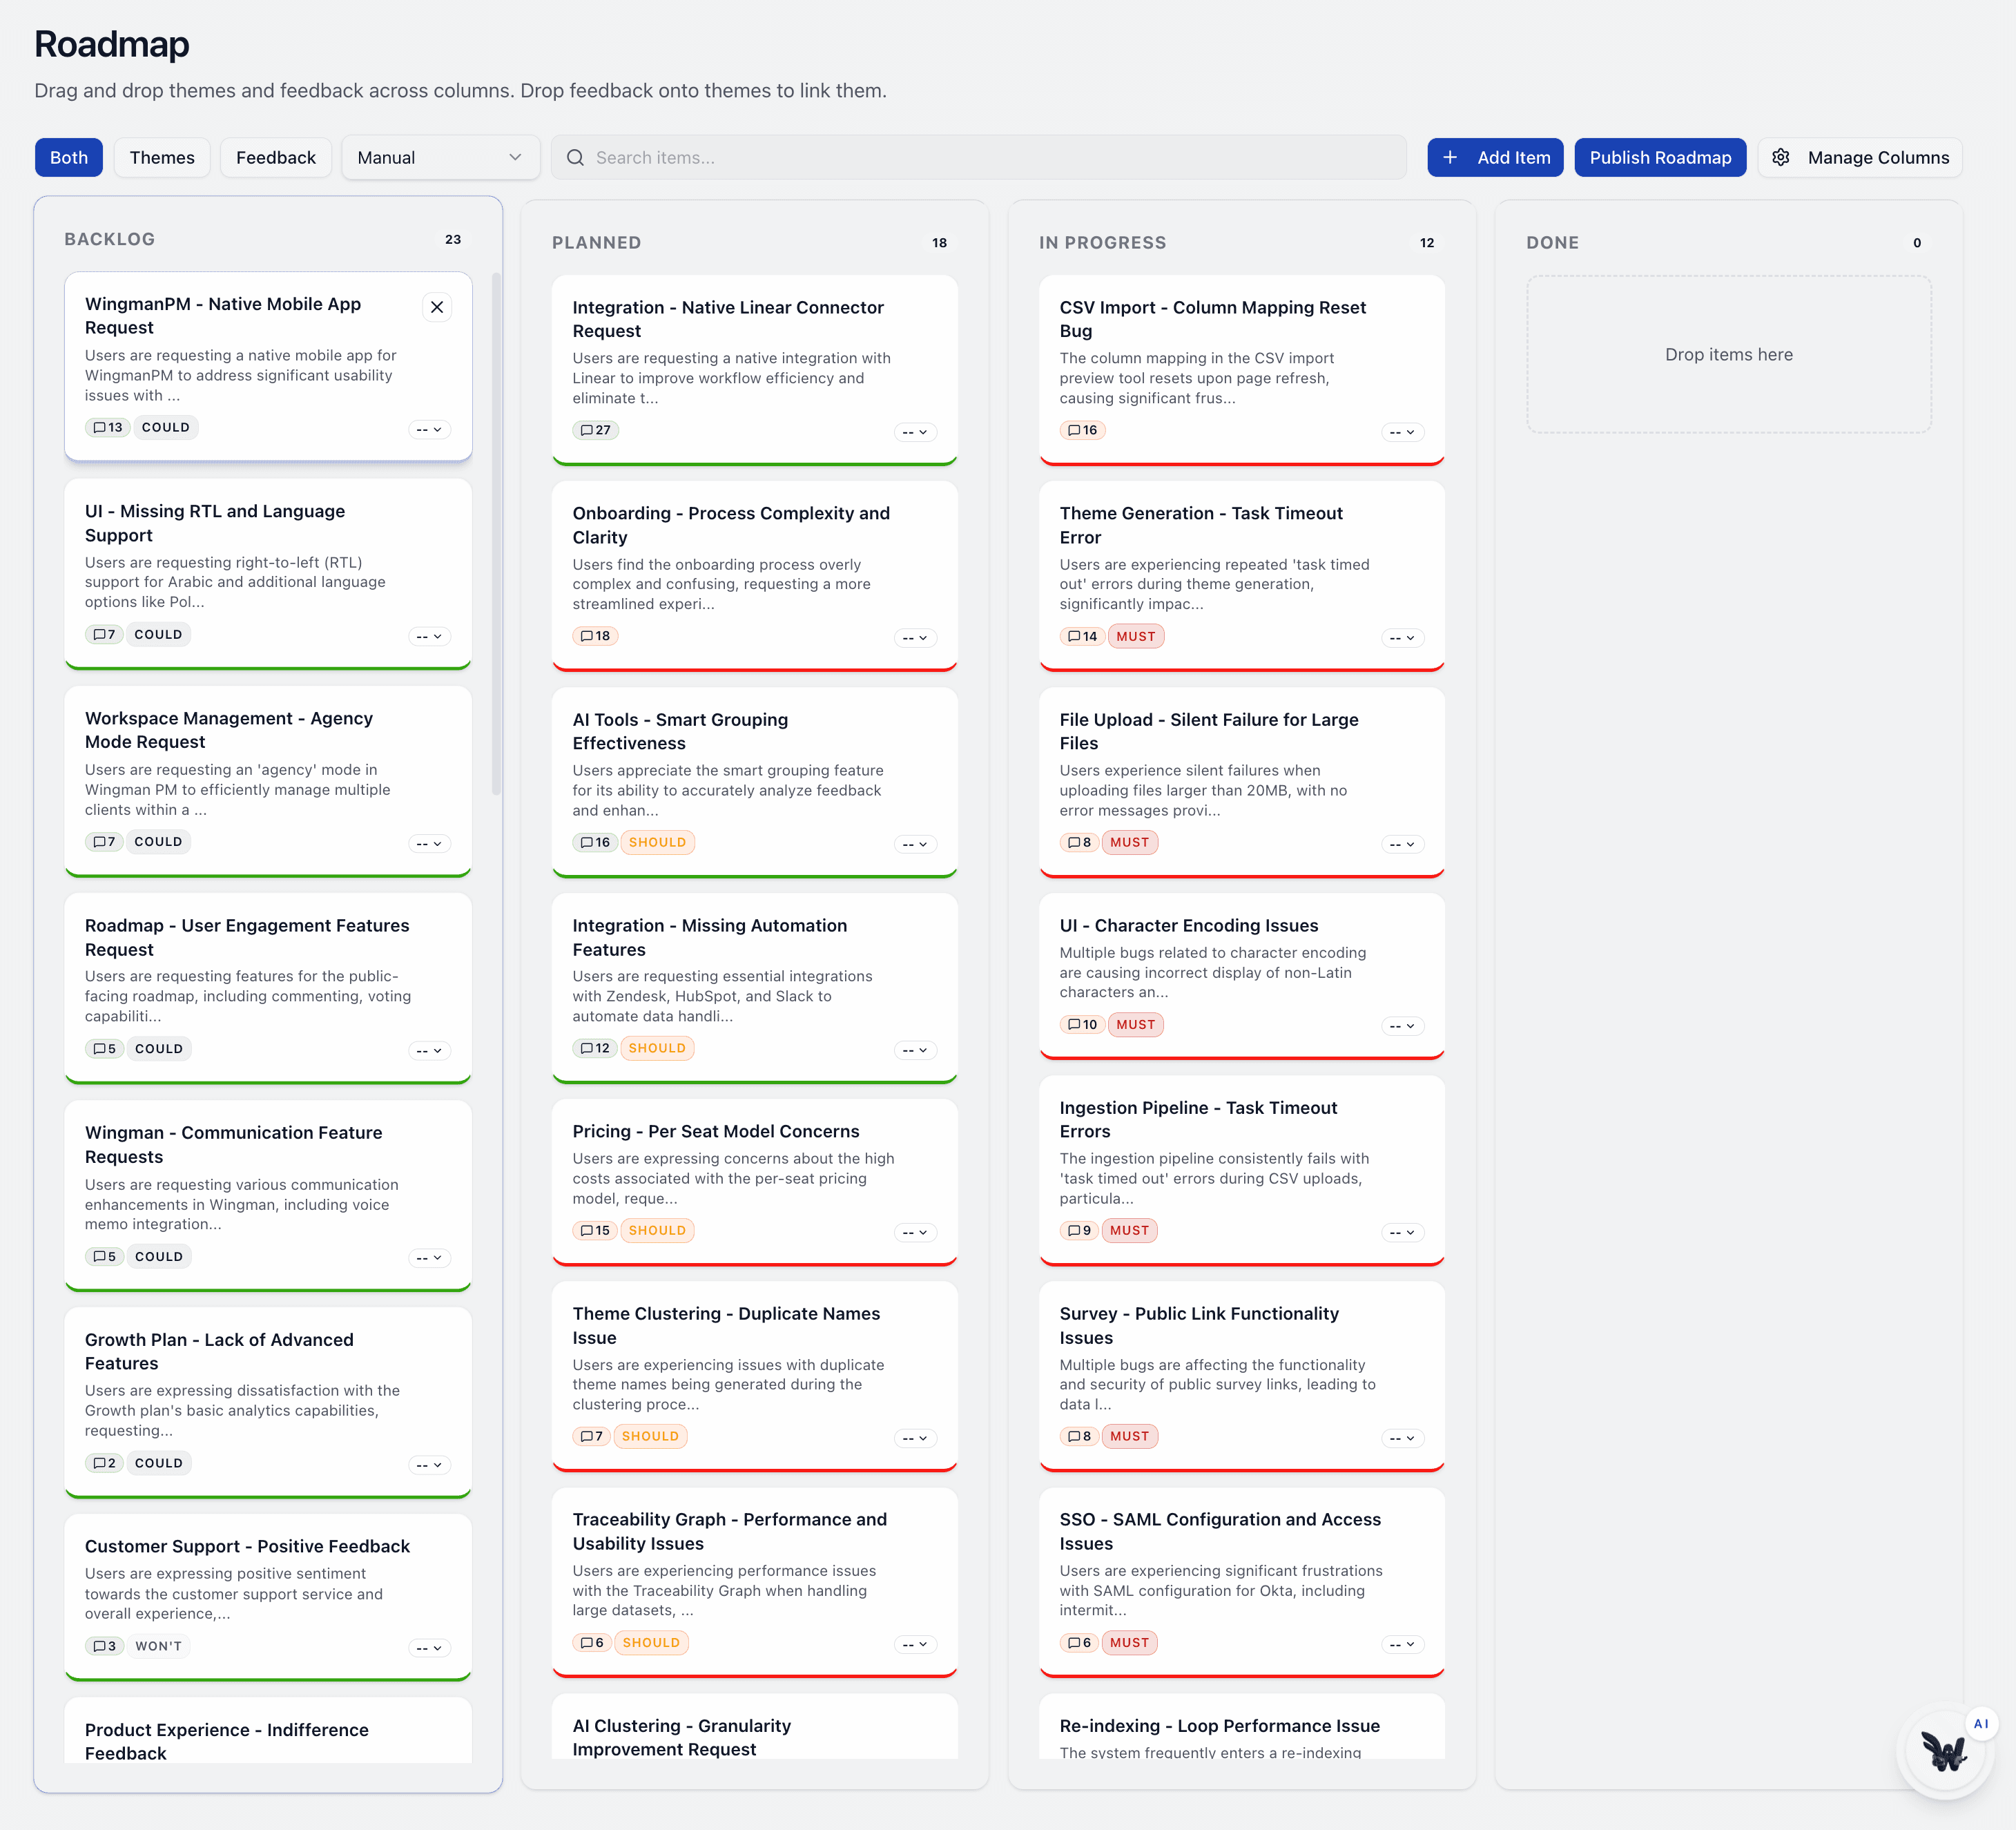The image size is (2016, 1830).
Task: Open comment count 13 on Native Mobile App card
Action: [108, 428]
